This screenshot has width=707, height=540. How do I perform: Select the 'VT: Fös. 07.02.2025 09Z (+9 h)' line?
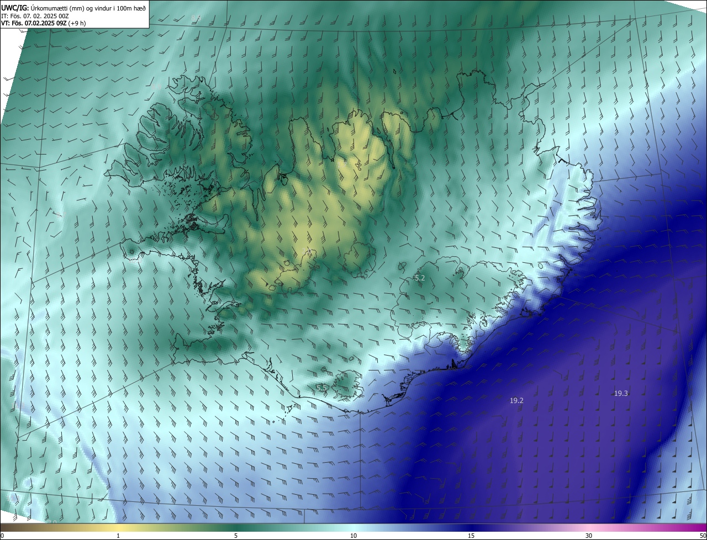coord(44,23)
